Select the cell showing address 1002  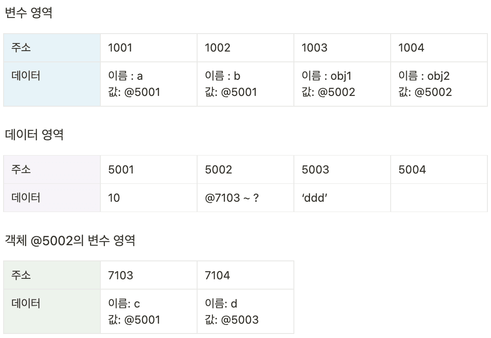click(245, 48)
